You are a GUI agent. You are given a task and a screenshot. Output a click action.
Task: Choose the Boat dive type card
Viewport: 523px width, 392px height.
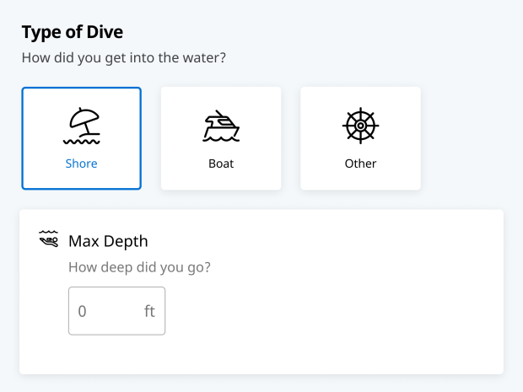(x=221, y=138)
